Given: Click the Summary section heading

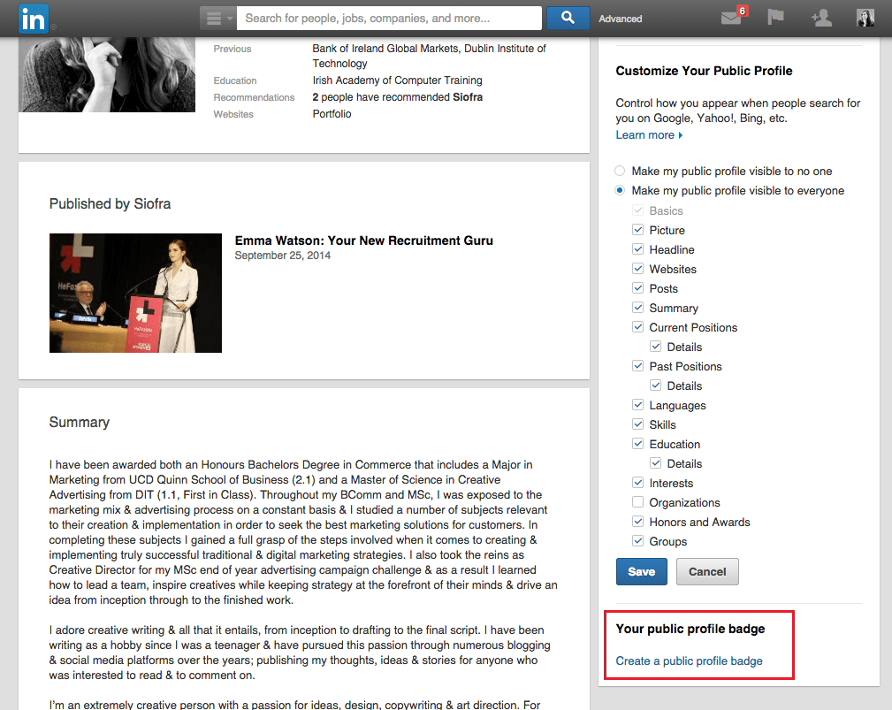Looking at the screenshot, I should click(79, 422).
